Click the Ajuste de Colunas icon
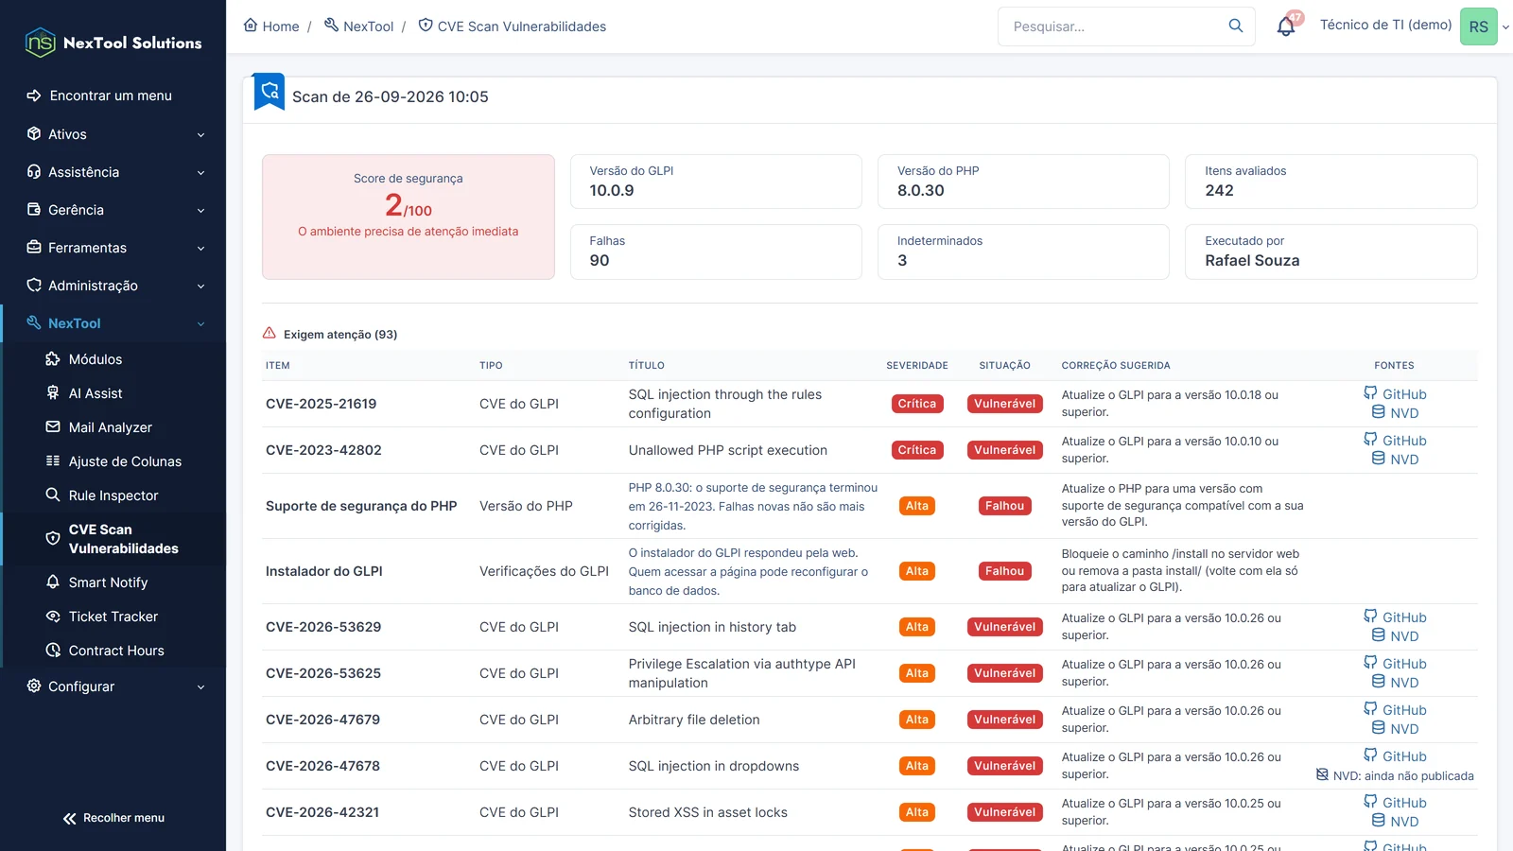This screenshot has height=851, width=1513. tap(53, 461)
